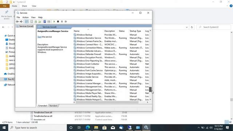Open the Services View menu

[33, 17]
